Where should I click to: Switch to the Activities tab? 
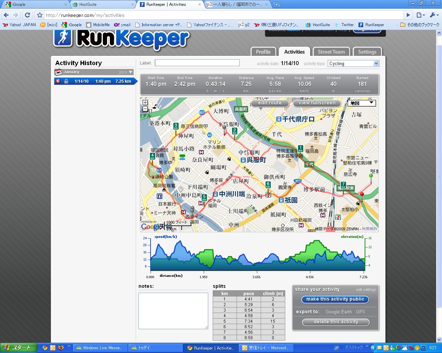pos(295,52)
